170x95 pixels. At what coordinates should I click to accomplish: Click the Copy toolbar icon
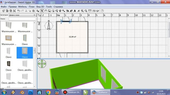[30, 11]
